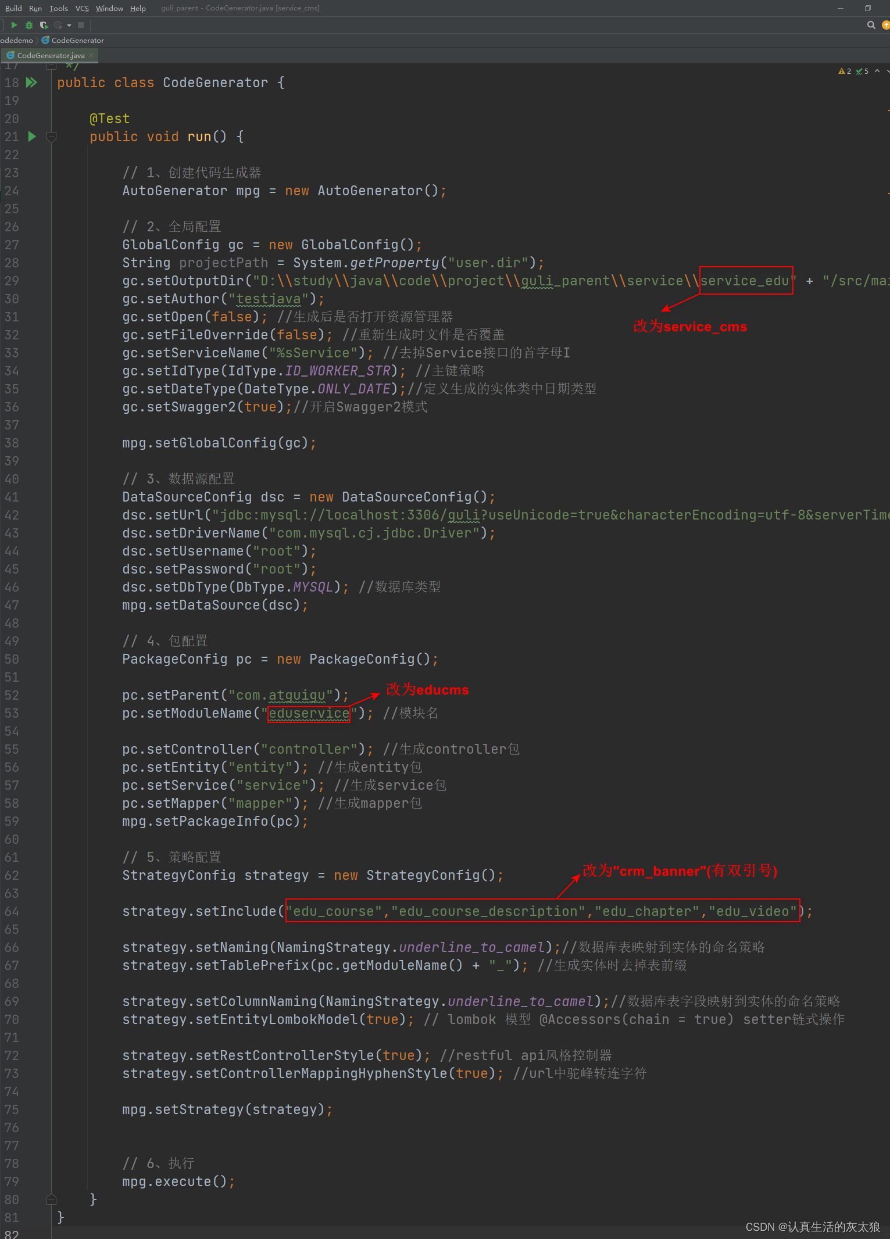This screenshot has height=1239, width=890.
Task: Click "%sService" string on line 33
Action: point(313,353)
